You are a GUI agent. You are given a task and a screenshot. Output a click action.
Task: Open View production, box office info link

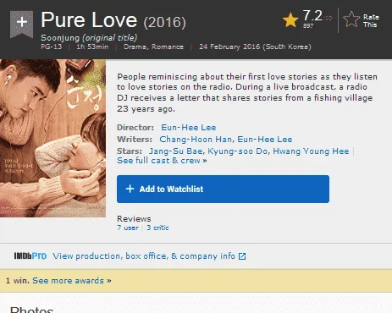click(x=144, y=256)
